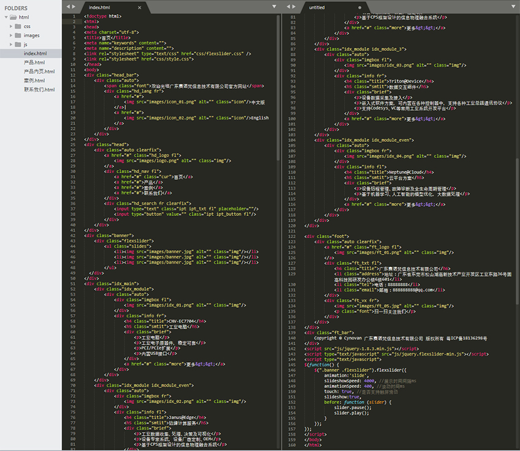Click the "slider.play();" line
520x451 pixels.
tap(351, 413)
